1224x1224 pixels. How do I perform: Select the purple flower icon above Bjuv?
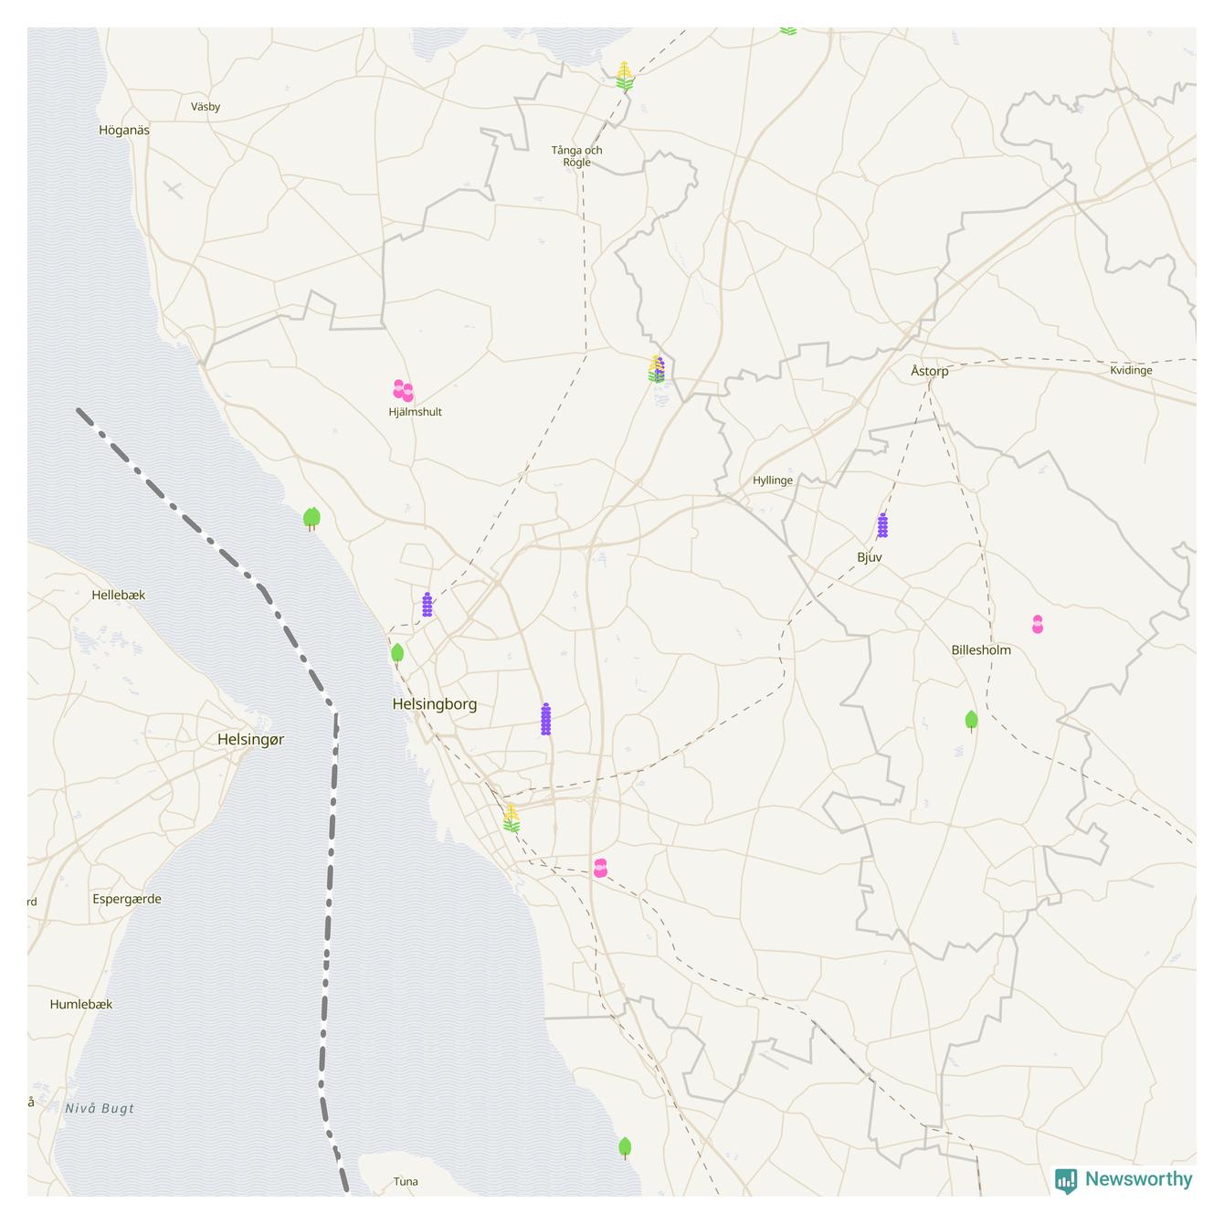[x=882, y=525]
